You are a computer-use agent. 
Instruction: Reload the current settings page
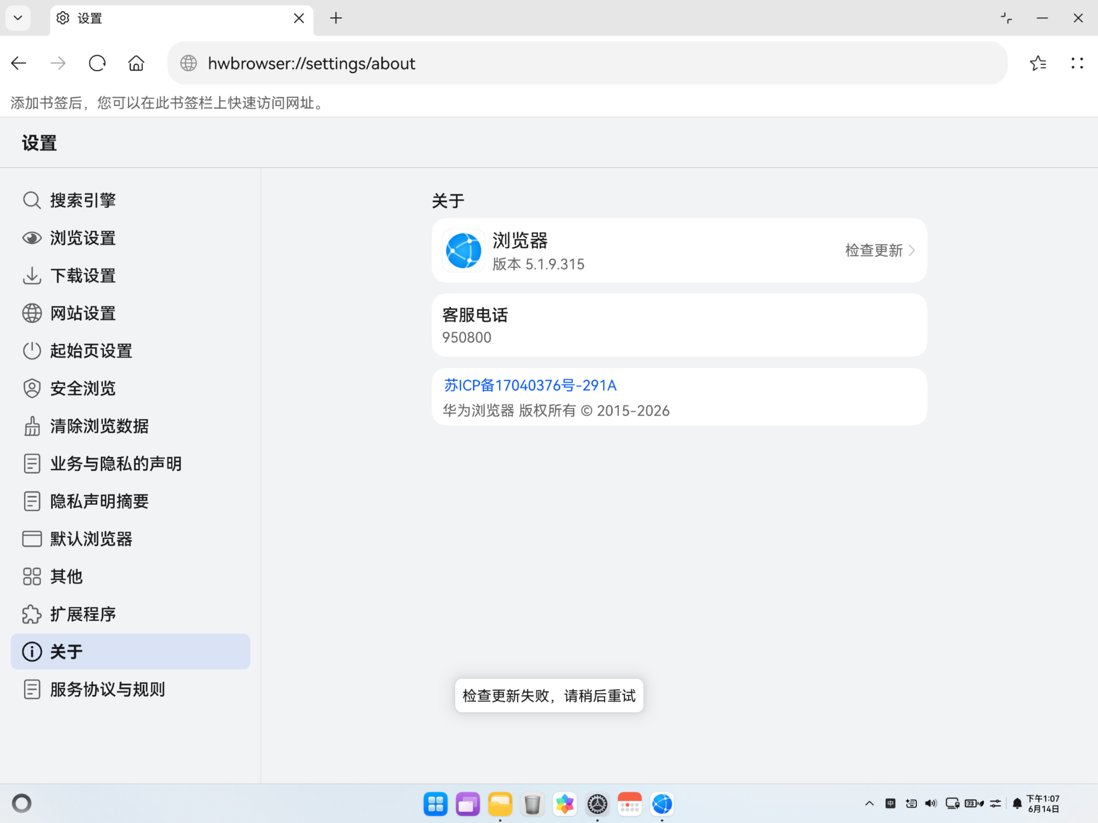[97, 63]
